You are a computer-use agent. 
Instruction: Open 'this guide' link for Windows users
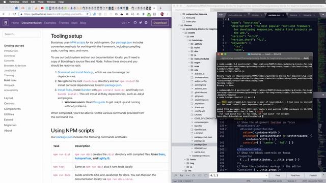[x=99, y=102]
